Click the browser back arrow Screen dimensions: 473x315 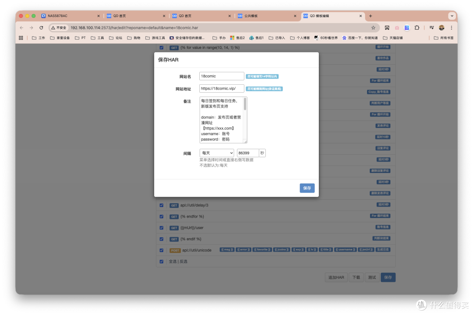[21, 28]
